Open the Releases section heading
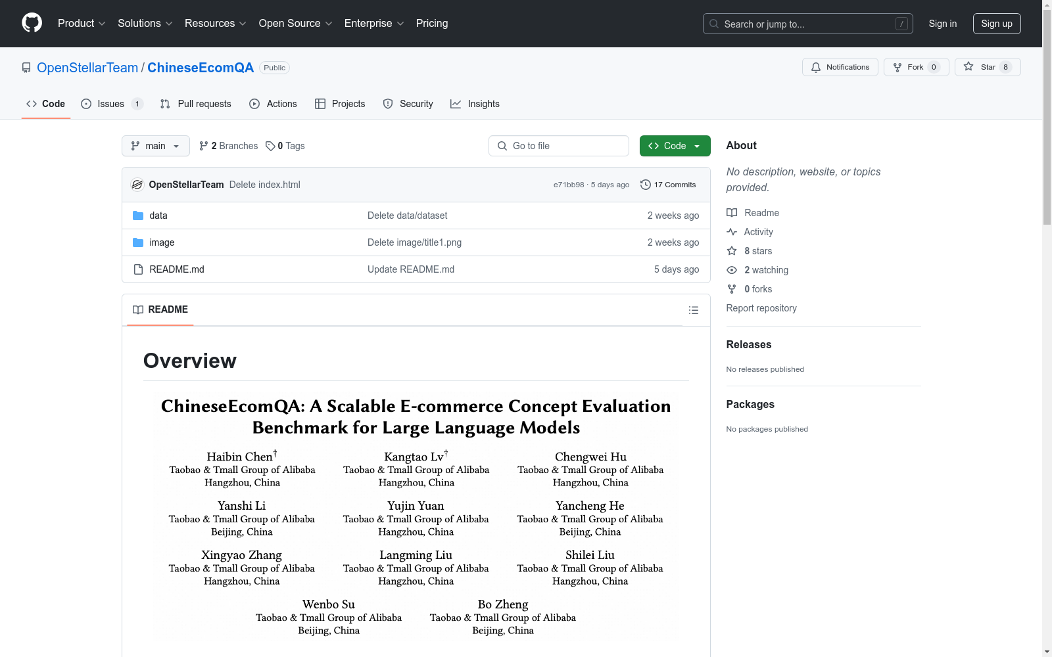 pyautogui.click(x=749, y=344)
